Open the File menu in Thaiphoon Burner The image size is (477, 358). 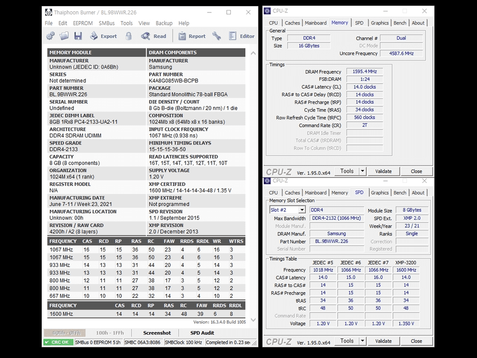pyautogui.click(x=49, y=23)
